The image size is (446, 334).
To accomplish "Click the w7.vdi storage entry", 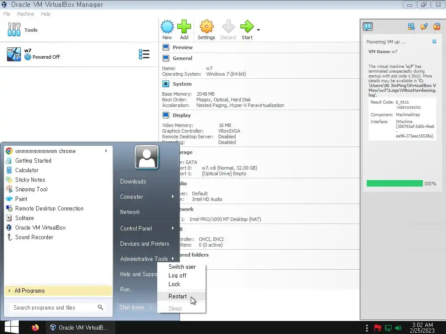I will click(229, 168).
